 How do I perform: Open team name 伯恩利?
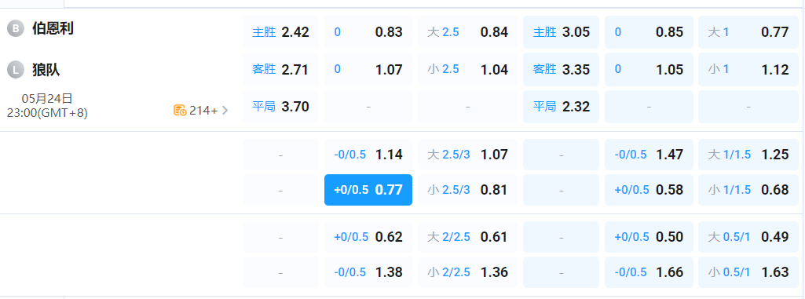[x=53, y=29]
